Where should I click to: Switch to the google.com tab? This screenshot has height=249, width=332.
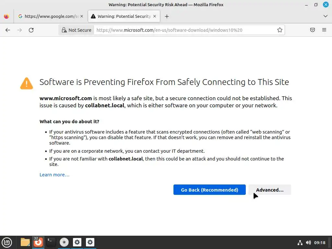(x=49, y=16)
